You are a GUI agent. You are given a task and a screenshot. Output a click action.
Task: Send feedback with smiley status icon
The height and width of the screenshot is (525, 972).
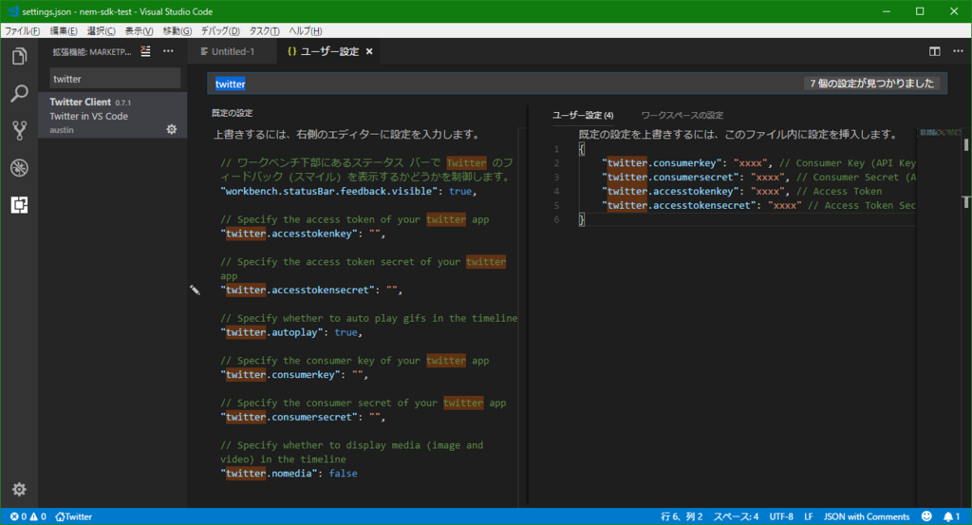[926, 516]
